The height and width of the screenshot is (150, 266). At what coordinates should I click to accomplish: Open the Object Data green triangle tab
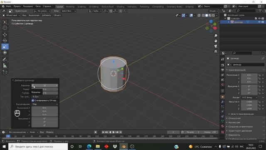[223, 121]
